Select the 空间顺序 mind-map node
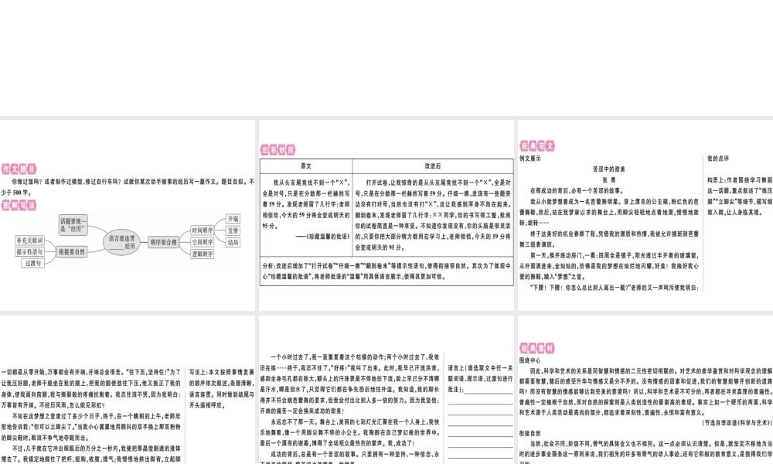The height and width of the screenshot is (464, 773). tap(202, 242)
